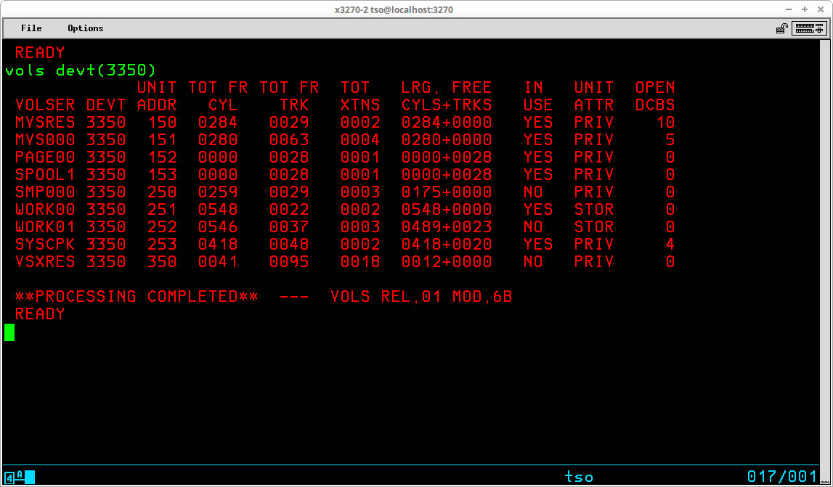Viewport: 833px width, 487px height.
Task: Click largest free value 0489+0023
Action: 447,226
